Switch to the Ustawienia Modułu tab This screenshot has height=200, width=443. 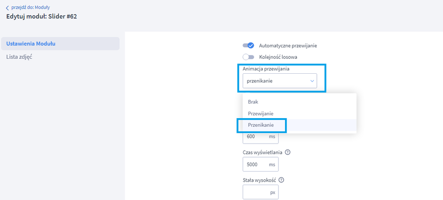click(x=31, y=44)
